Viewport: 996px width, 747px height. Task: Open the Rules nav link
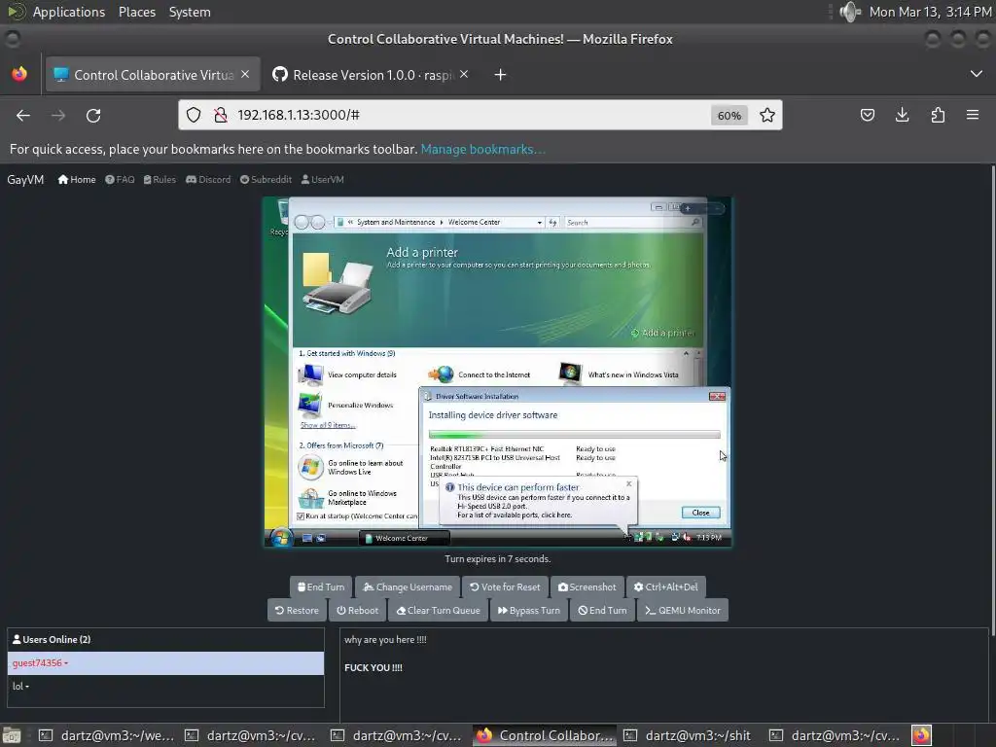(160, 180)
